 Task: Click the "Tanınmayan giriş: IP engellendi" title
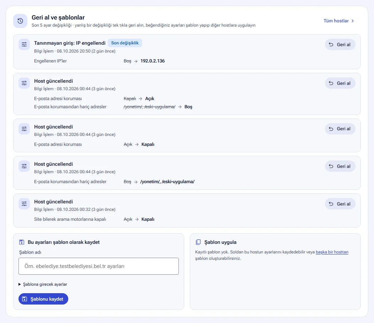(70, 43)
